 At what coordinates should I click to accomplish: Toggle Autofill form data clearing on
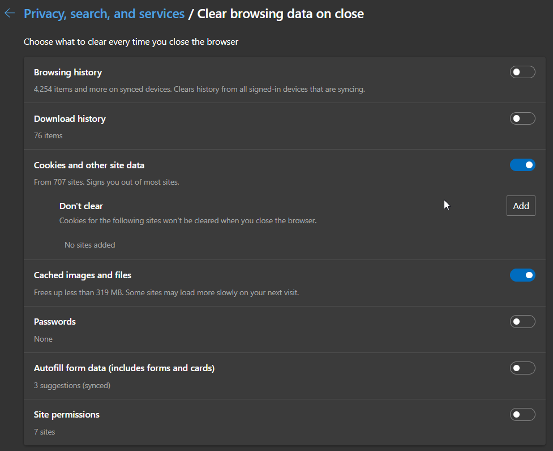pyautogui.click(x=522, y=368)
